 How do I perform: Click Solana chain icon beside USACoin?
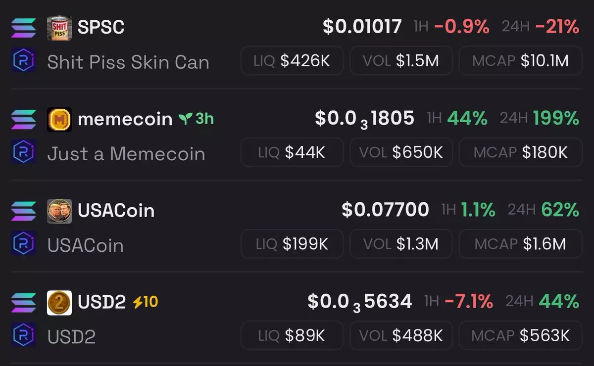23,211
